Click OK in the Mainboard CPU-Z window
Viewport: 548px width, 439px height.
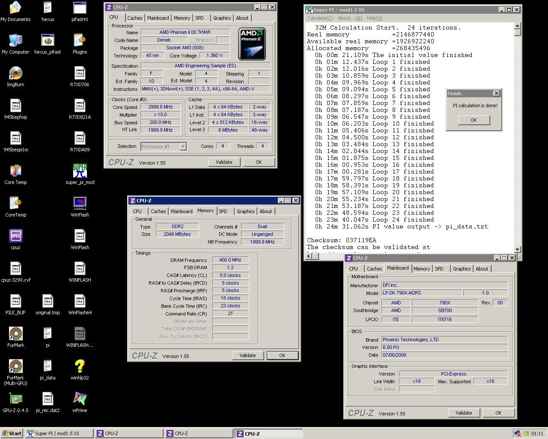pos(498,413)
